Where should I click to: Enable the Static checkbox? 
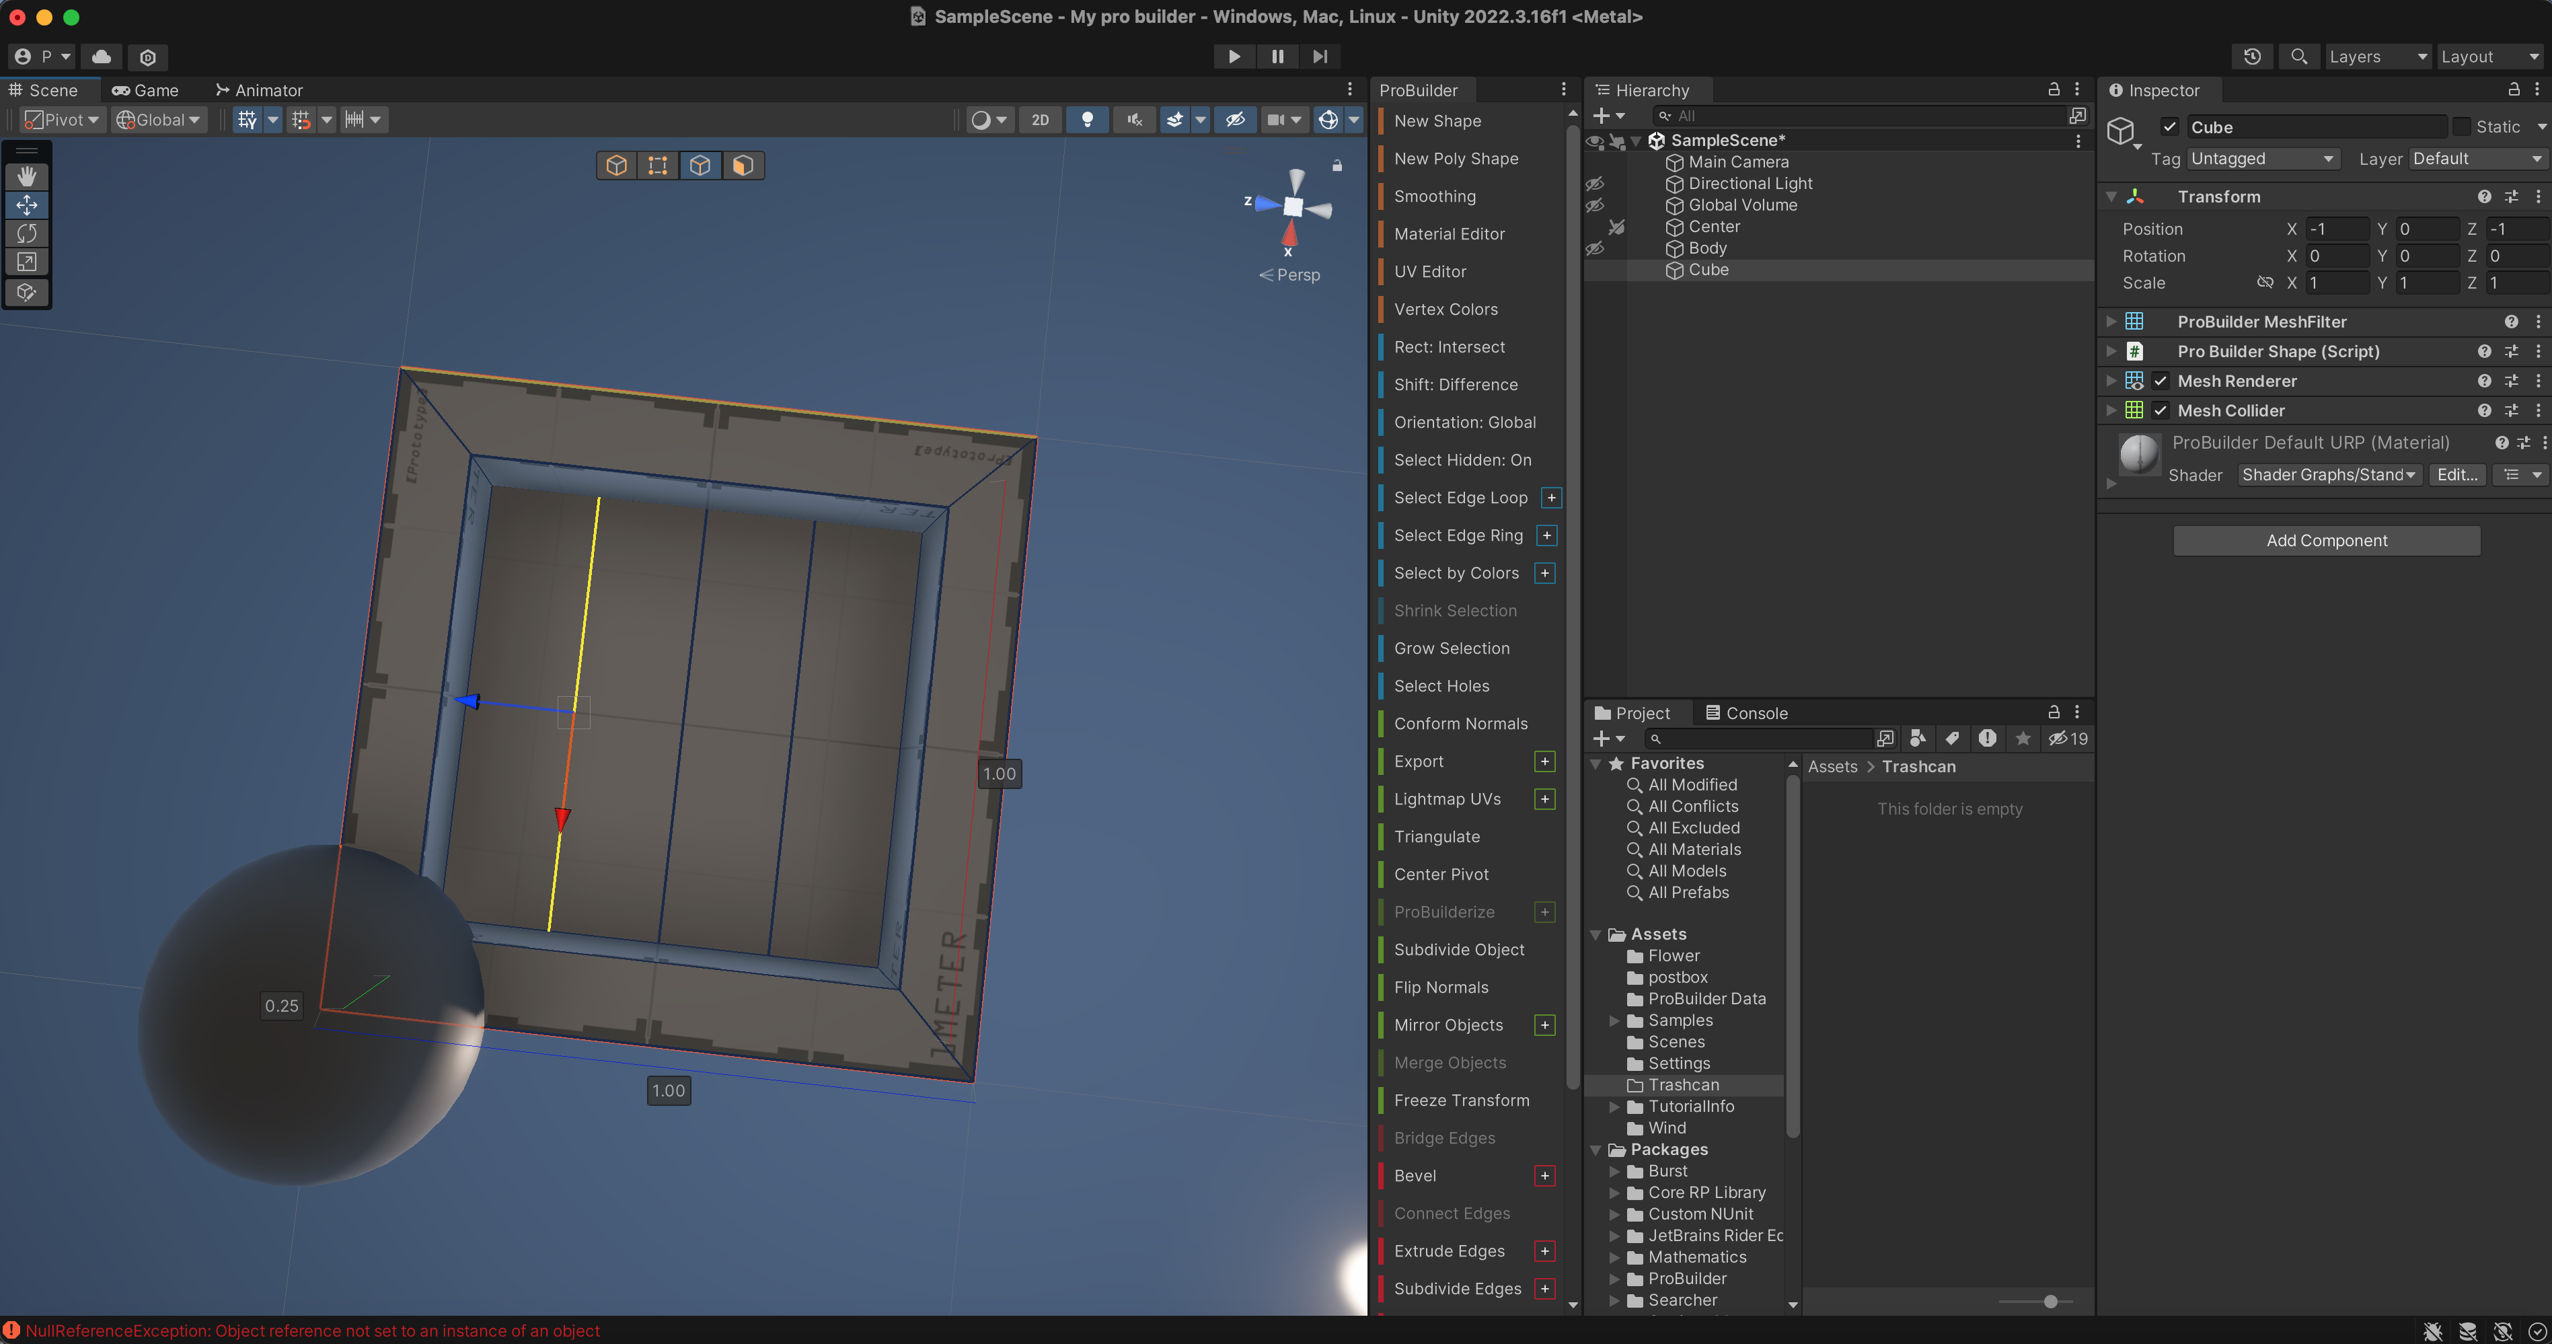[x=2462, y=126]
